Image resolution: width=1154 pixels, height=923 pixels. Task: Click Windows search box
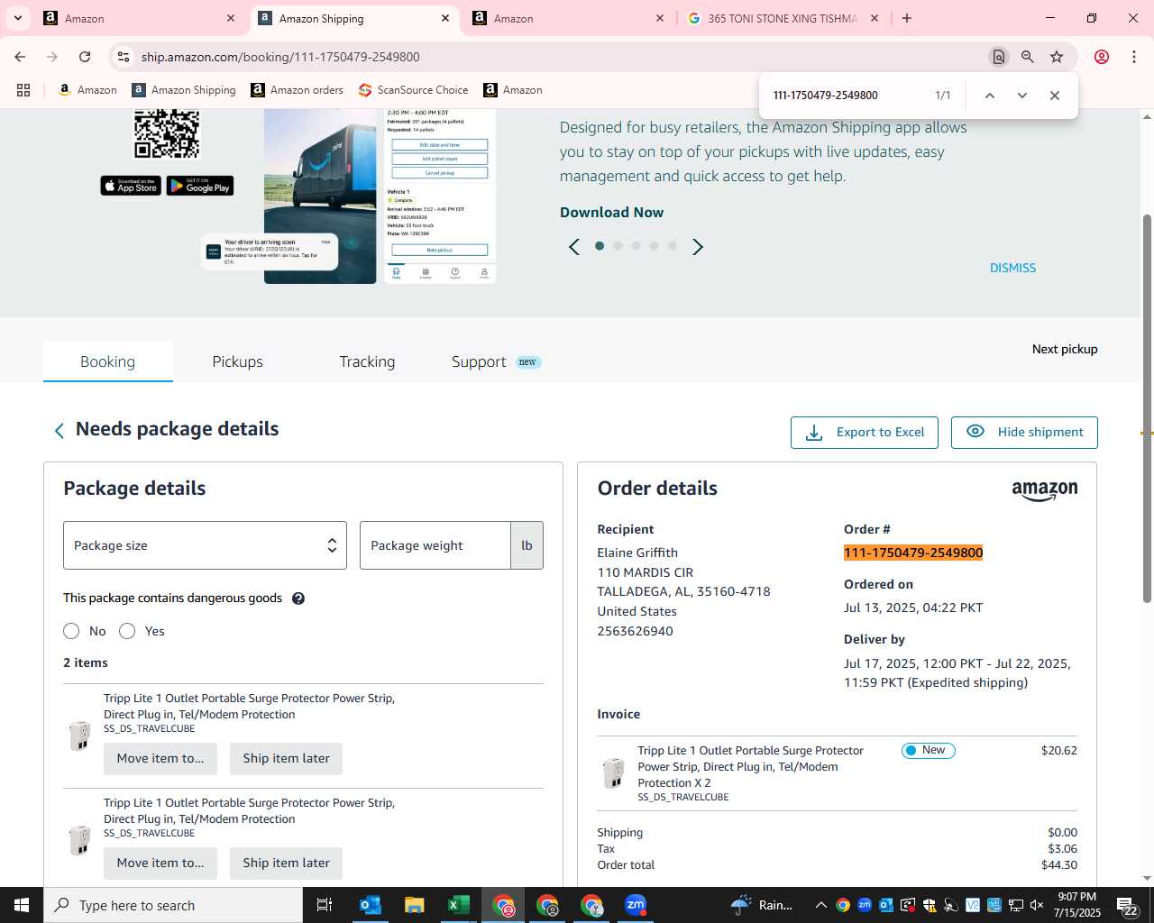pyautogui.click(x=173, y=905)
